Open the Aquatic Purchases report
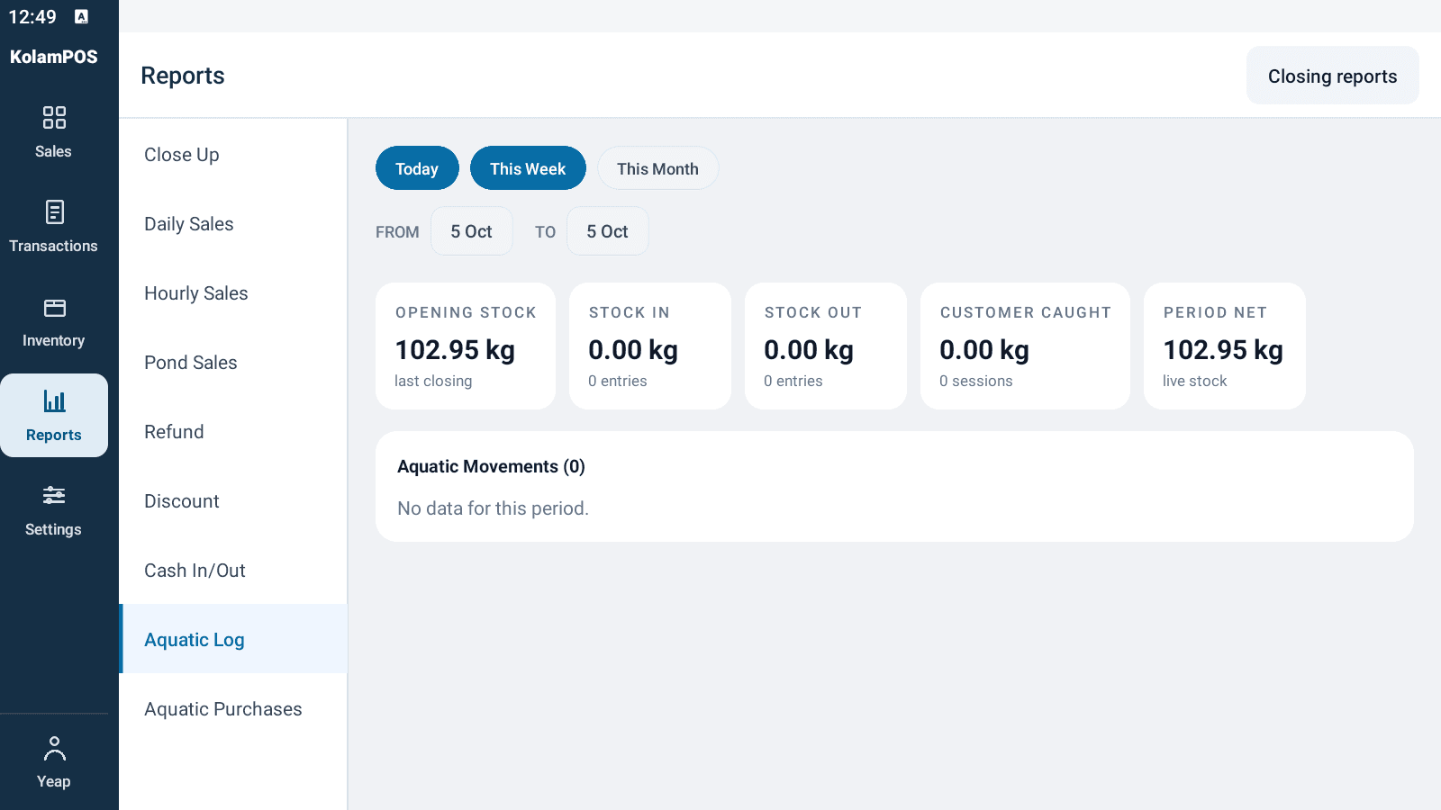 (x=233, y=709)
